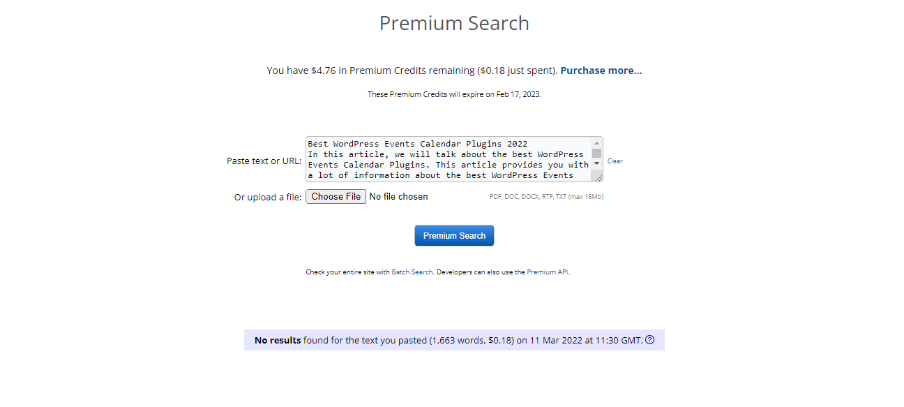Click the 'No results' message banner
This screenshot has height=407, width=904.
click(454, 340)
